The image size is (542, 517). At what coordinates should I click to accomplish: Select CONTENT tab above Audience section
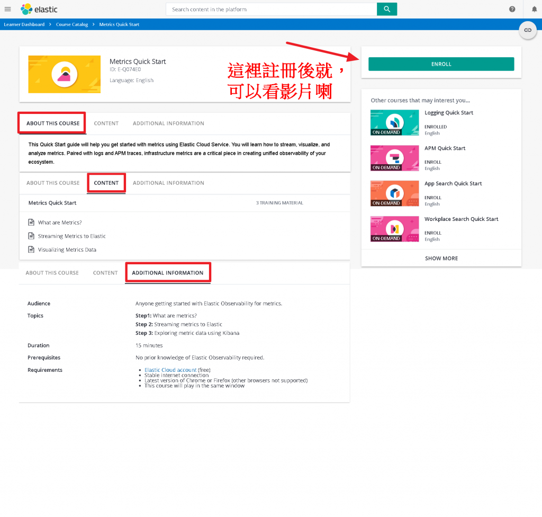pyautogui.click(x=105, y=273)
